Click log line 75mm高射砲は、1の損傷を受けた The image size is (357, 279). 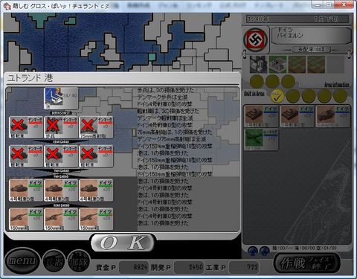point(175,132)
